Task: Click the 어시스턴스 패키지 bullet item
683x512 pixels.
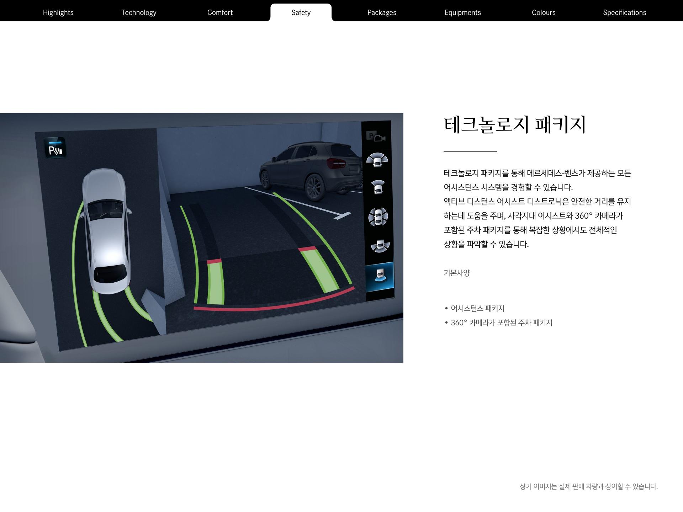Action: [477, 308]
